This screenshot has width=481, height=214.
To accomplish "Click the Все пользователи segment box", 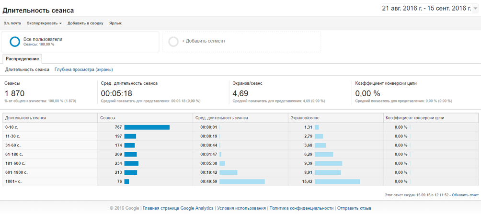I will point(80,41).
